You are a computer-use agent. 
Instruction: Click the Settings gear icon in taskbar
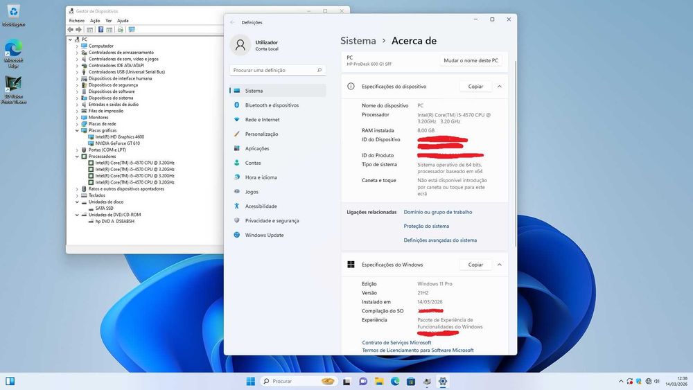(x=443, y=381)
